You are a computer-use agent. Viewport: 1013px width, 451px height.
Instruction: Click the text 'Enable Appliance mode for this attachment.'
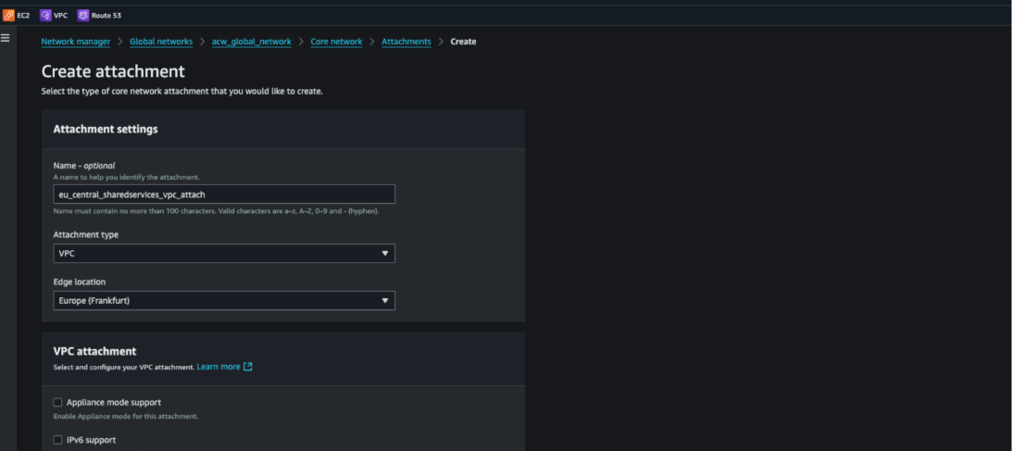click(x=125, y=416)
